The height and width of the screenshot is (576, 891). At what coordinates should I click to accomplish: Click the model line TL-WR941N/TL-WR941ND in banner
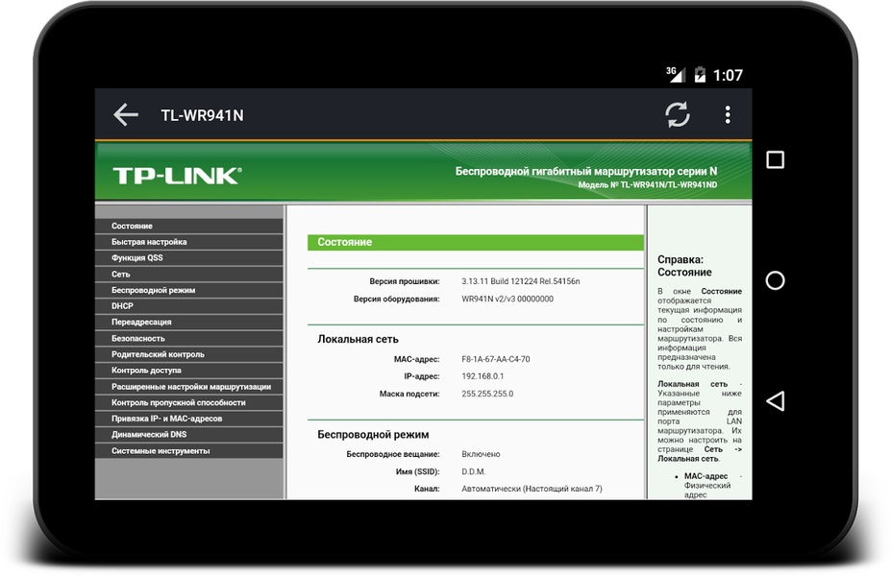[648, 185]
